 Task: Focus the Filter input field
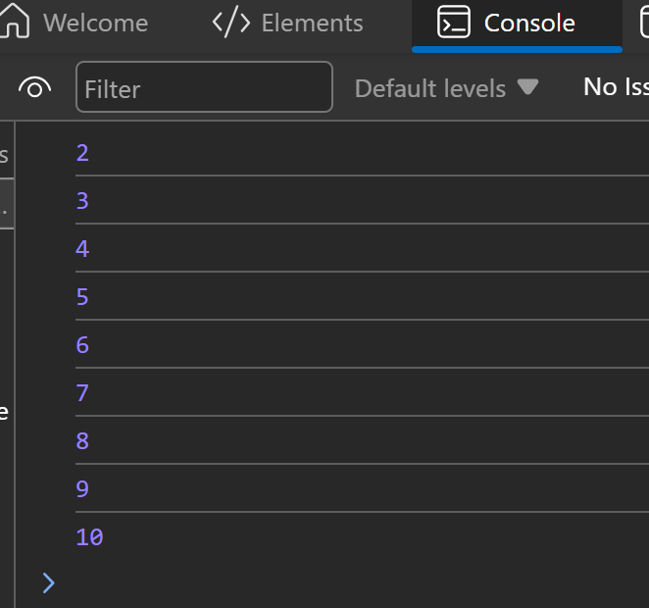[x=204, y=88]
